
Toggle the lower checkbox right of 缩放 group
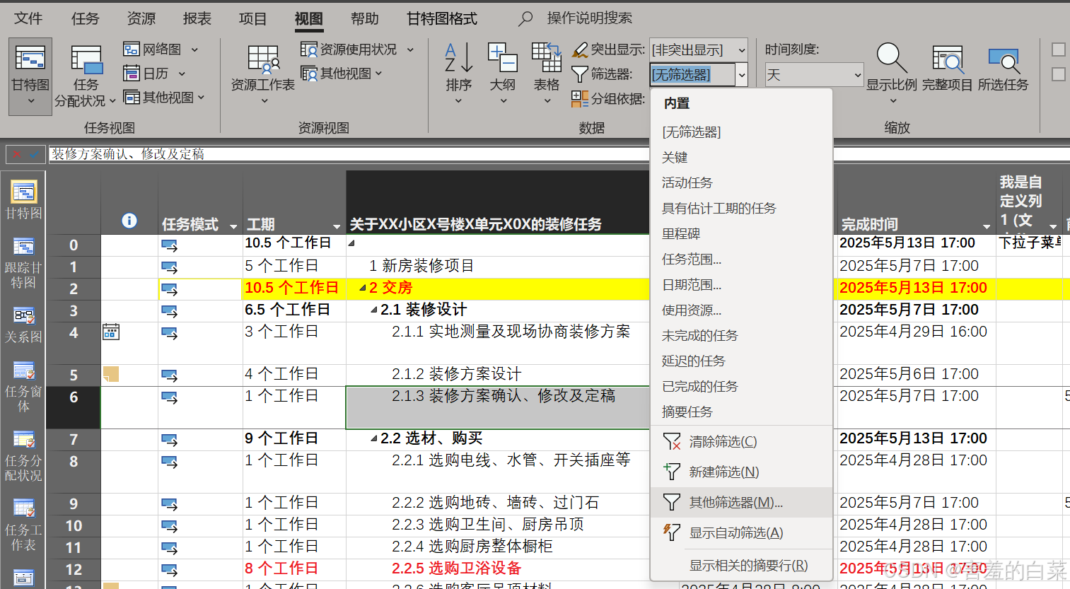pos(1059,74)
